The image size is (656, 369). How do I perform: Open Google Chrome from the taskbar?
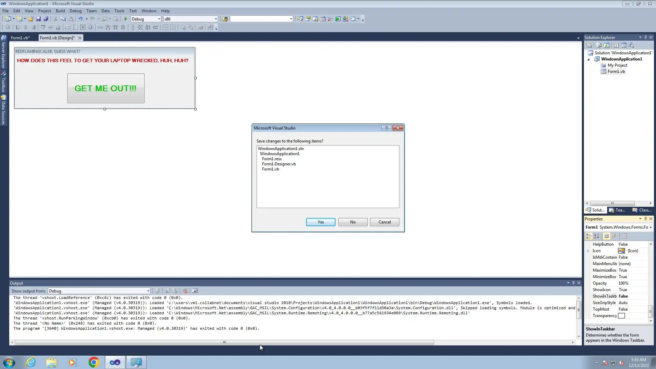pyautogui.click(x=94, y=362)
